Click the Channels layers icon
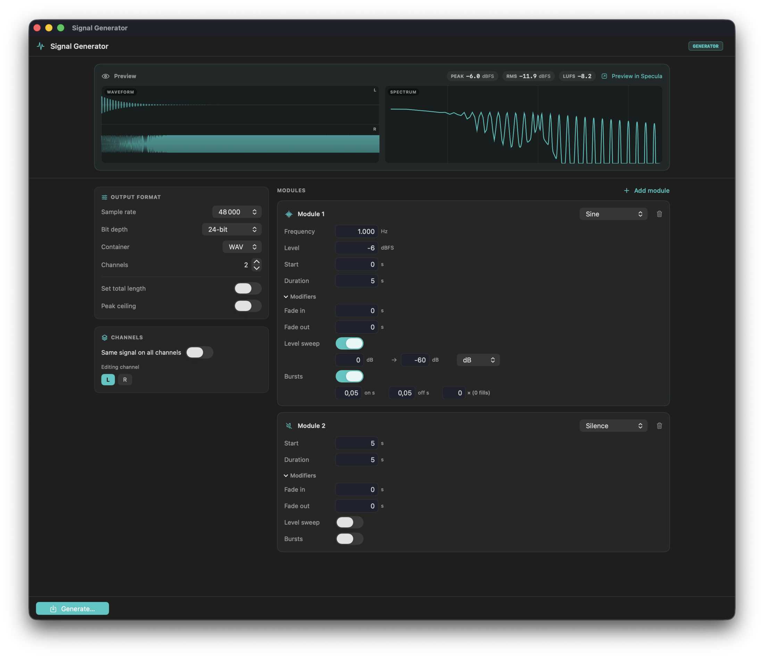764x658 pixels. point(104,337)
